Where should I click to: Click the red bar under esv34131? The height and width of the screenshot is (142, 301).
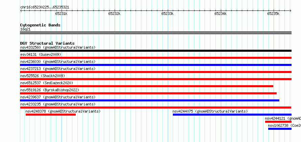[x=156, y=58]
